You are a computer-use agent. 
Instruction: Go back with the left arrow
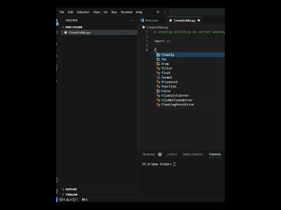click(159, 12)
